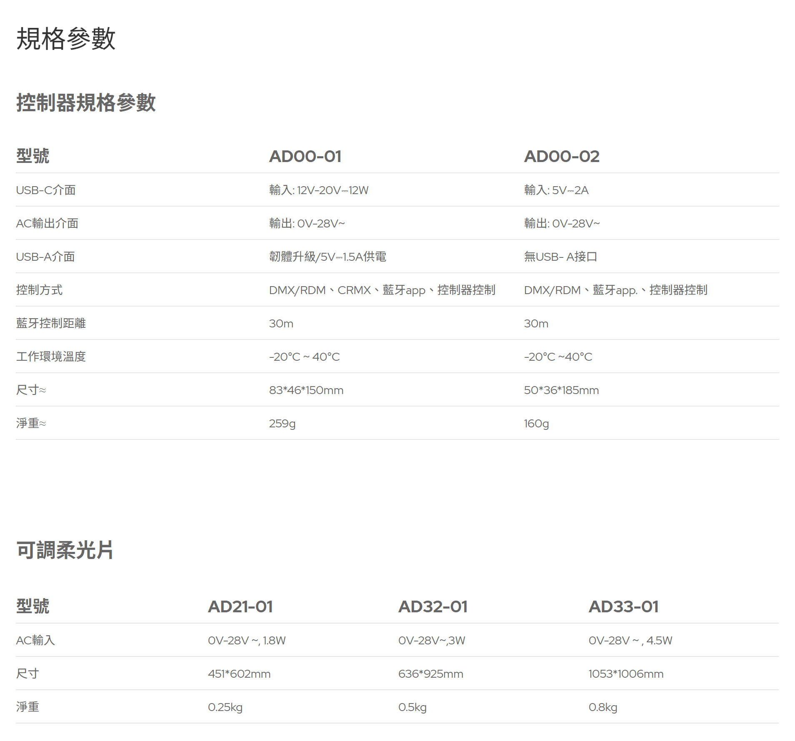Click the 控制器規格參數 section heading
Viewport: 795px width, 741px height.
tap(86, 102)
